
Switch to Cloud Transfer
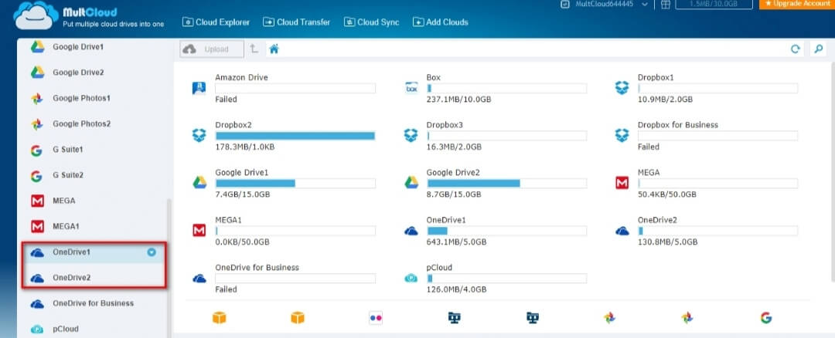click(297, 22)
